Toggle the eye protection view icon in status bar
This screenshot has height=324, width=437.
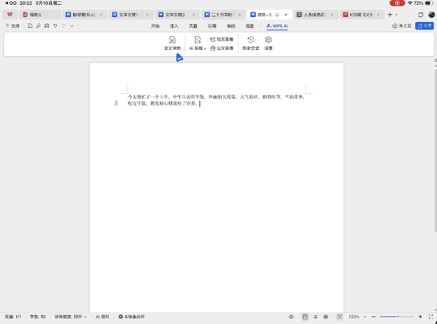[291, 317]
